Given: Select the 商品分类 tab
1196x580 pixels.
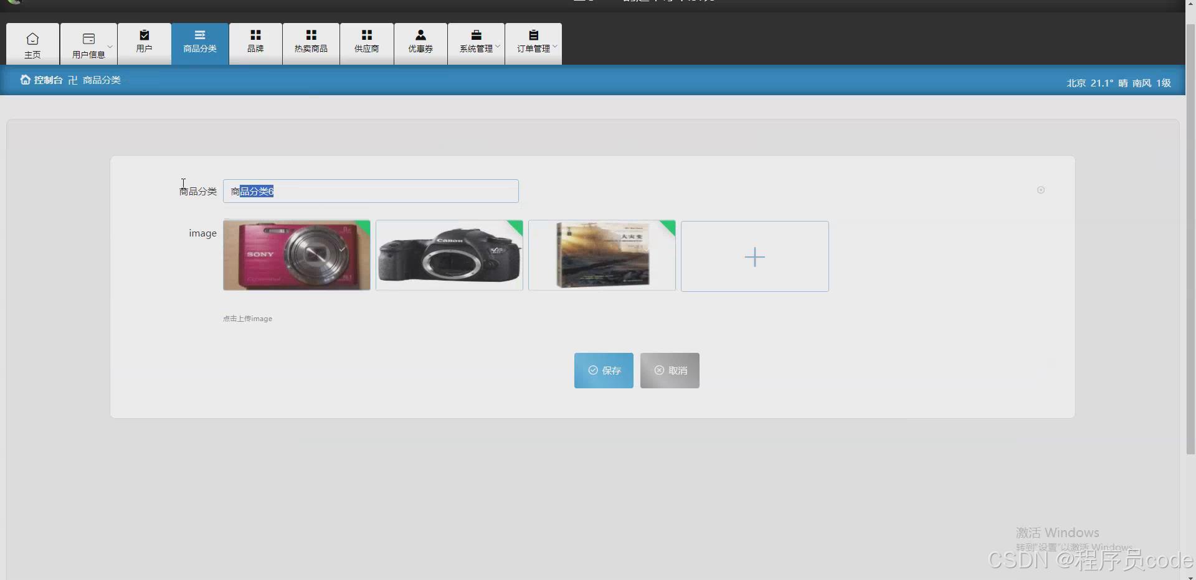Looking at the screenshot, I should [x=200, y=44].
